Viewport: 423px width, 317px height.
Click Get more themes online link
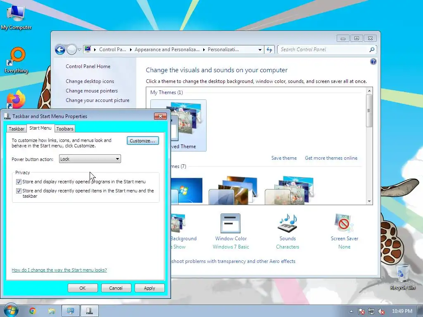coord(331,158)
